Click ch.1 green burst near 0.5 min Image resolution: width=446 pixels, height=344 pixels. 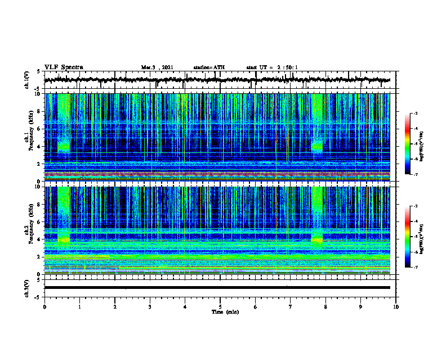coord(64,147)
